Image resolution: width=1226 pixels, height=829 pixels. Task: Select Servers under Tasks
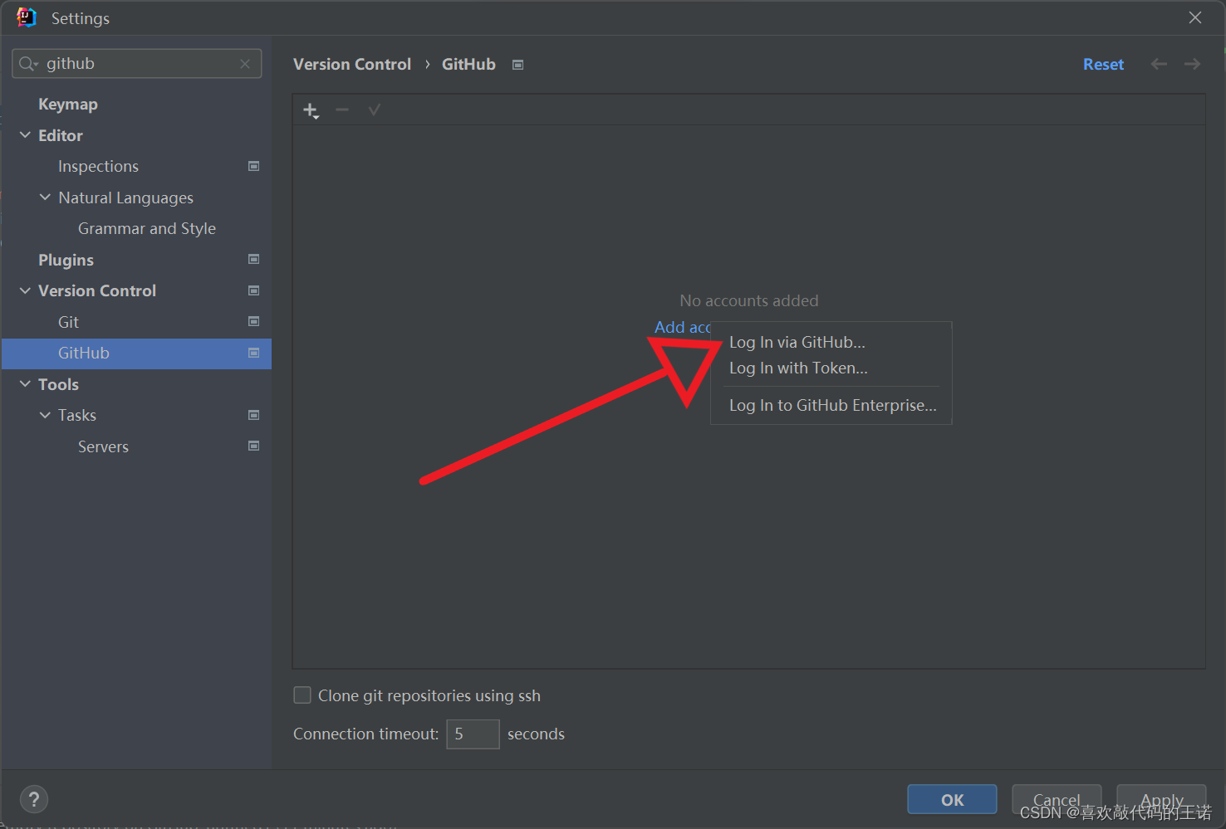coord(103,446)
